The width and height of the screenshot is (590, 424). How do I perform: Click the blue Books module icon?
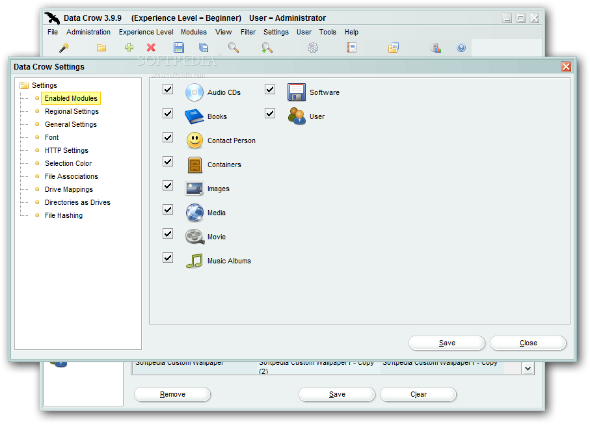click(194, 116)
